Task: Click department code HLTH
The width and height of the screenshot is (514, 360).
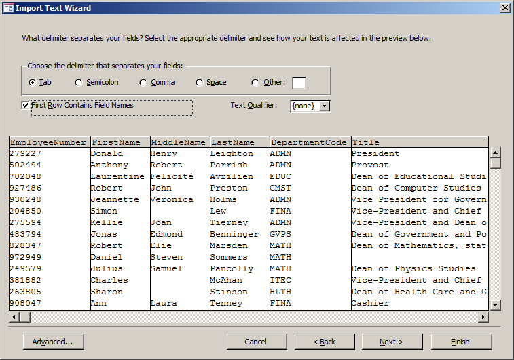Action: (280, 292)
